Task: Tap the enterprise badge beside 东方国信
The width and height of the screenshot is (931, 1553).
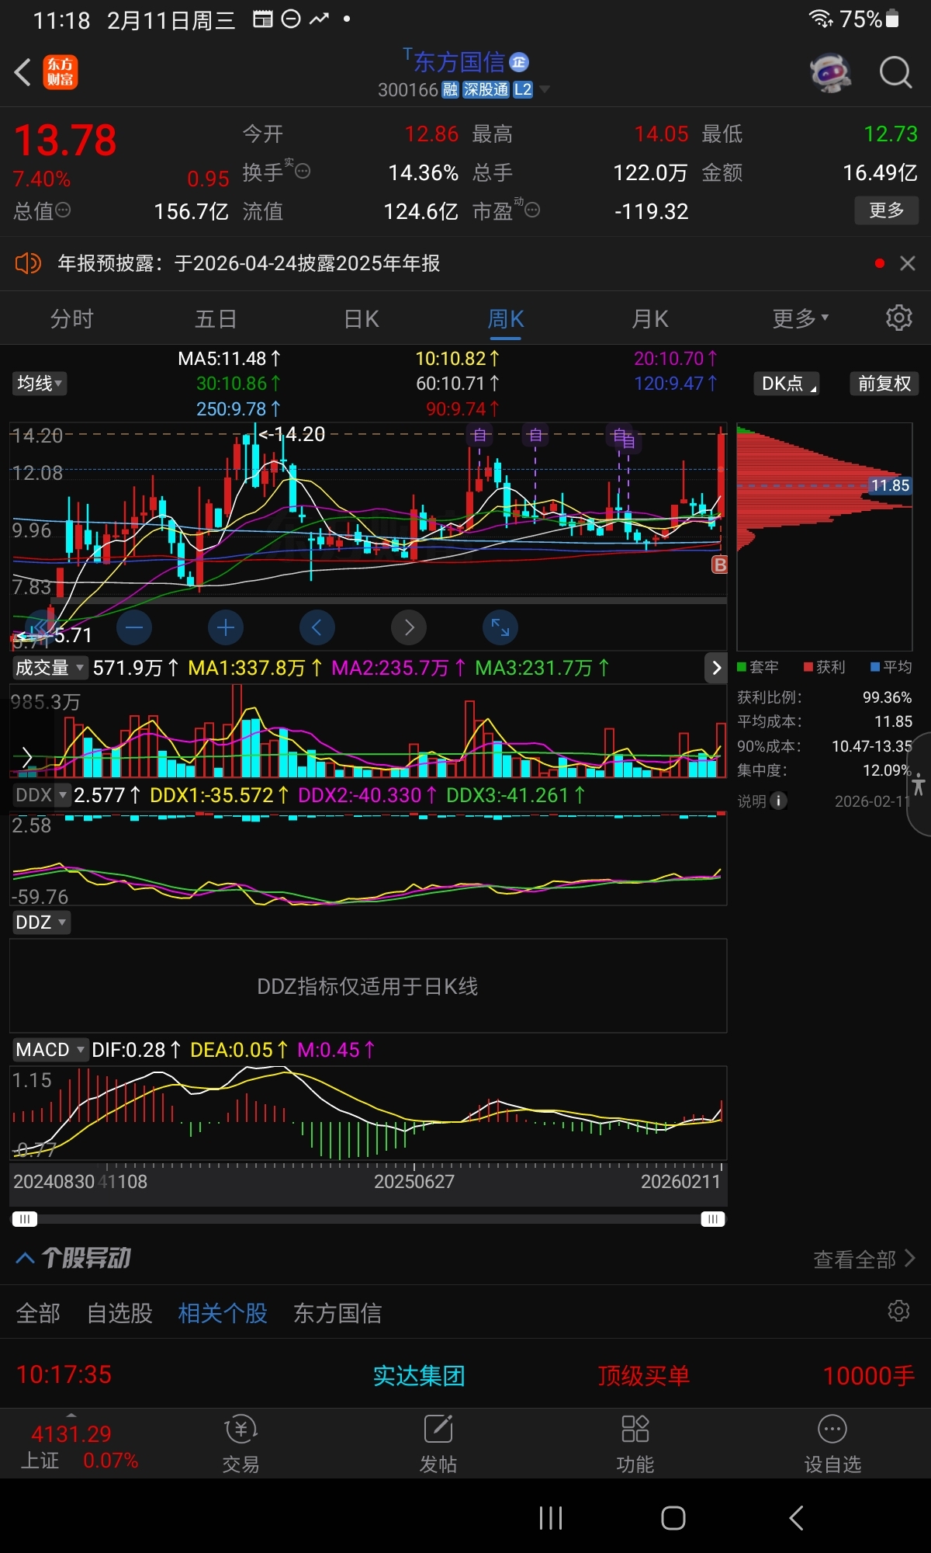Action: [519, 62]
